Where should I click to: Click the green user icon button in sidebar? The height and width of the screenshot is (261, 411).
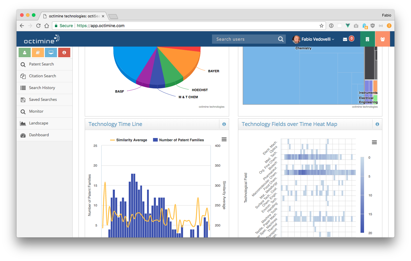25,52
